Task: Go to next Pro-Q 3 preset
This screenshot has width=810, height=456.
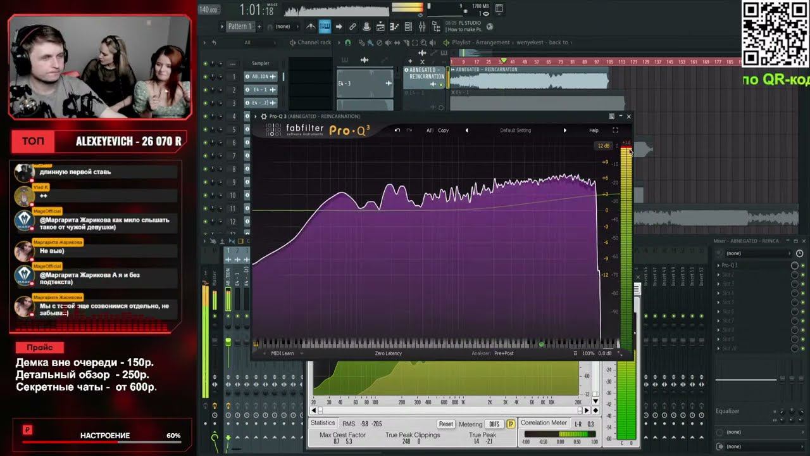Action: (565, 130)
